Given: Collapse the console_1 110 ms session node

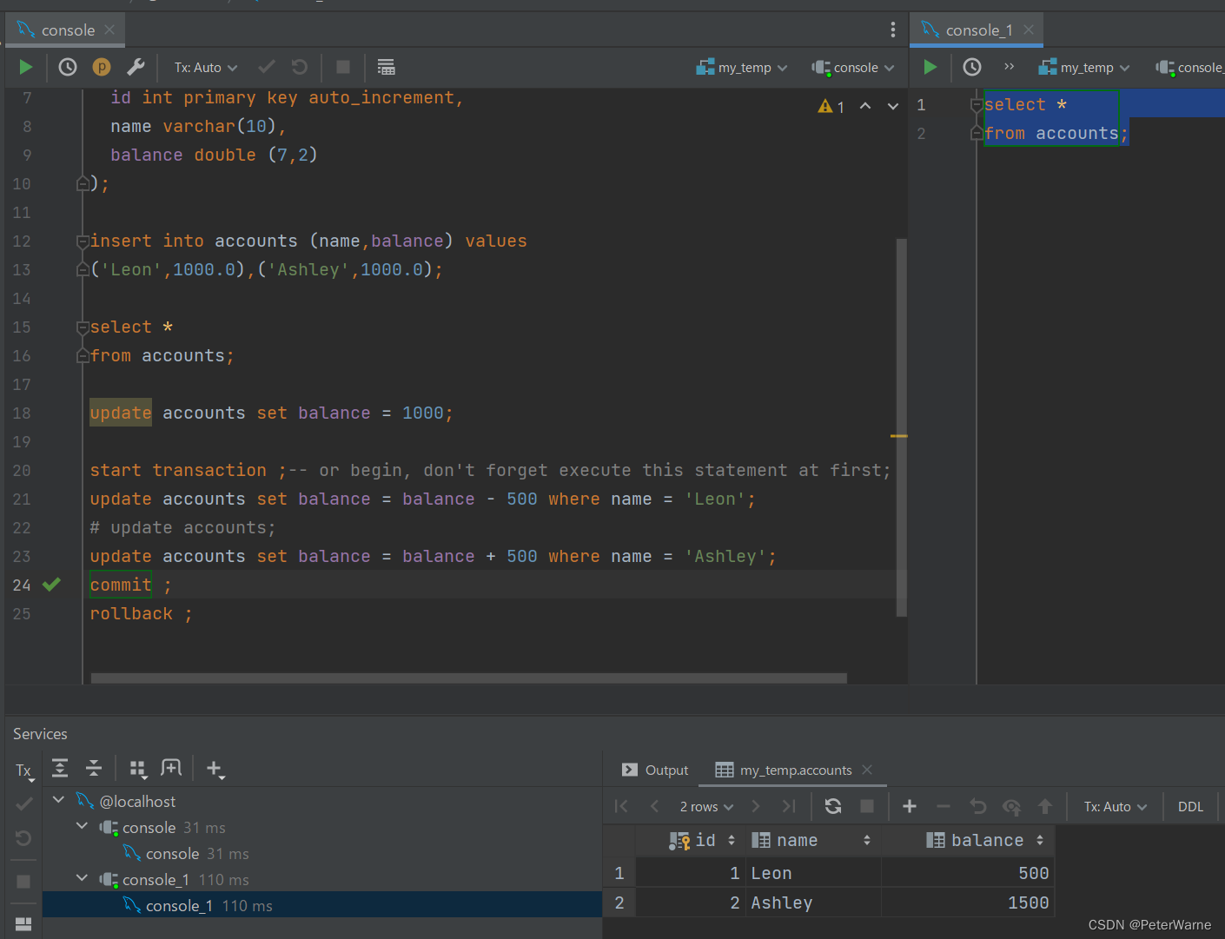Looking at the screenshot, I should click(x=82, y=878).
